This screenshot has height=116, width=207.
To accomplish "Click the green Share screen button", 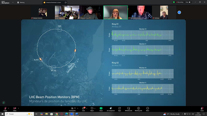I will [101, 109].
